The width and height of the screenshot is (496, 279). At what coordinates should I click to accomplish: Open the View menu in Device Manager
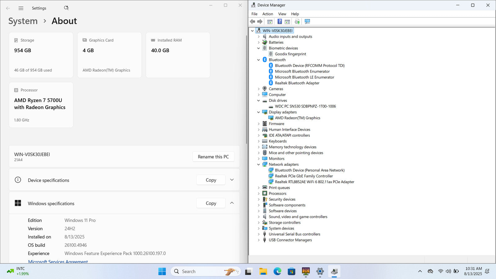click(x=282, y=14)
